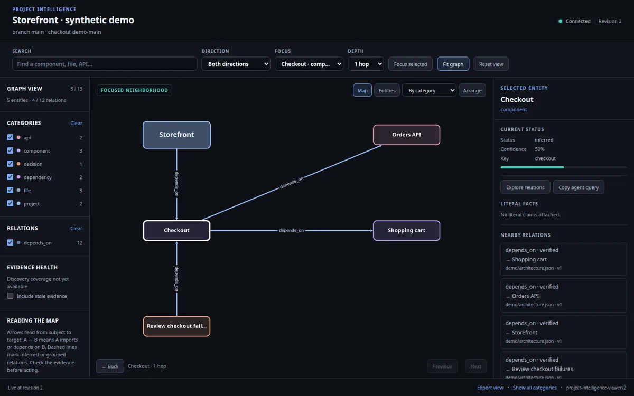Click the Next pagination button
The image size is (634, 396).
[475, 366]
